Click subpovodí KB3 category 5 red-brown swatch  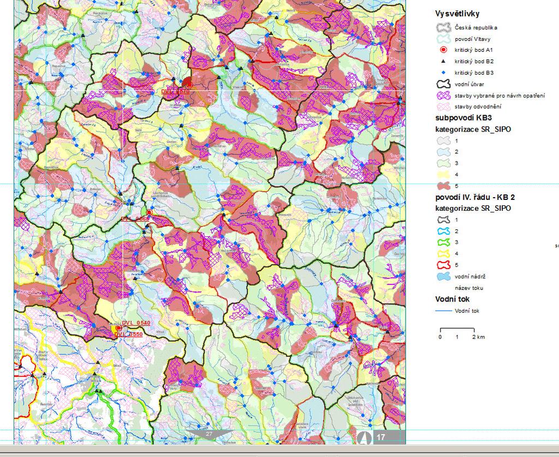[x=443, y=186]
